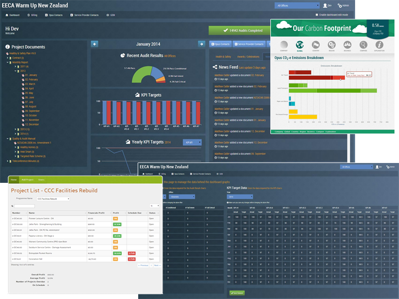
Task: Sort the project table by Financials Profit column
Action: click(99, 213)
